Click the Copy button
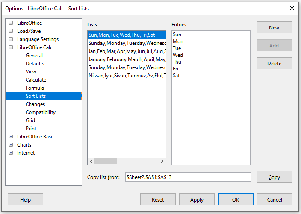301x214 pixels. (x=274, y=177)
